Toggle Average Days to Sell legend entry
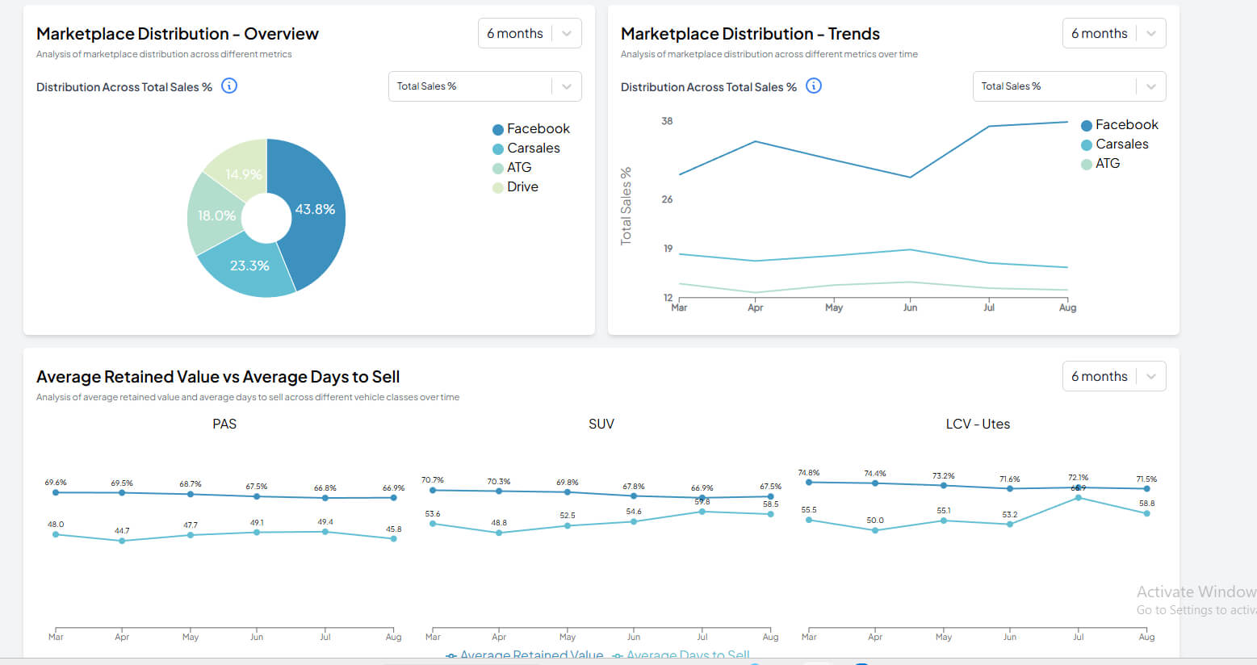Viewport: 1257px width, 665px height. tap(681, 655)
